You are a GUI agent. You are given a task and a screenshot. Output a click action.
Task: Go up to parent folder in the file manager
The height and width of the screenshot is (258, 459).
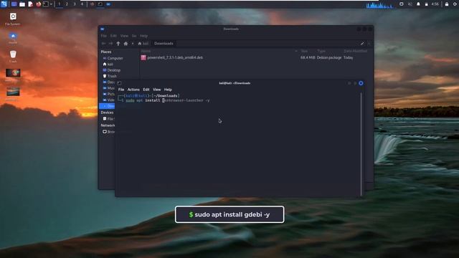(x=118, y=43)
